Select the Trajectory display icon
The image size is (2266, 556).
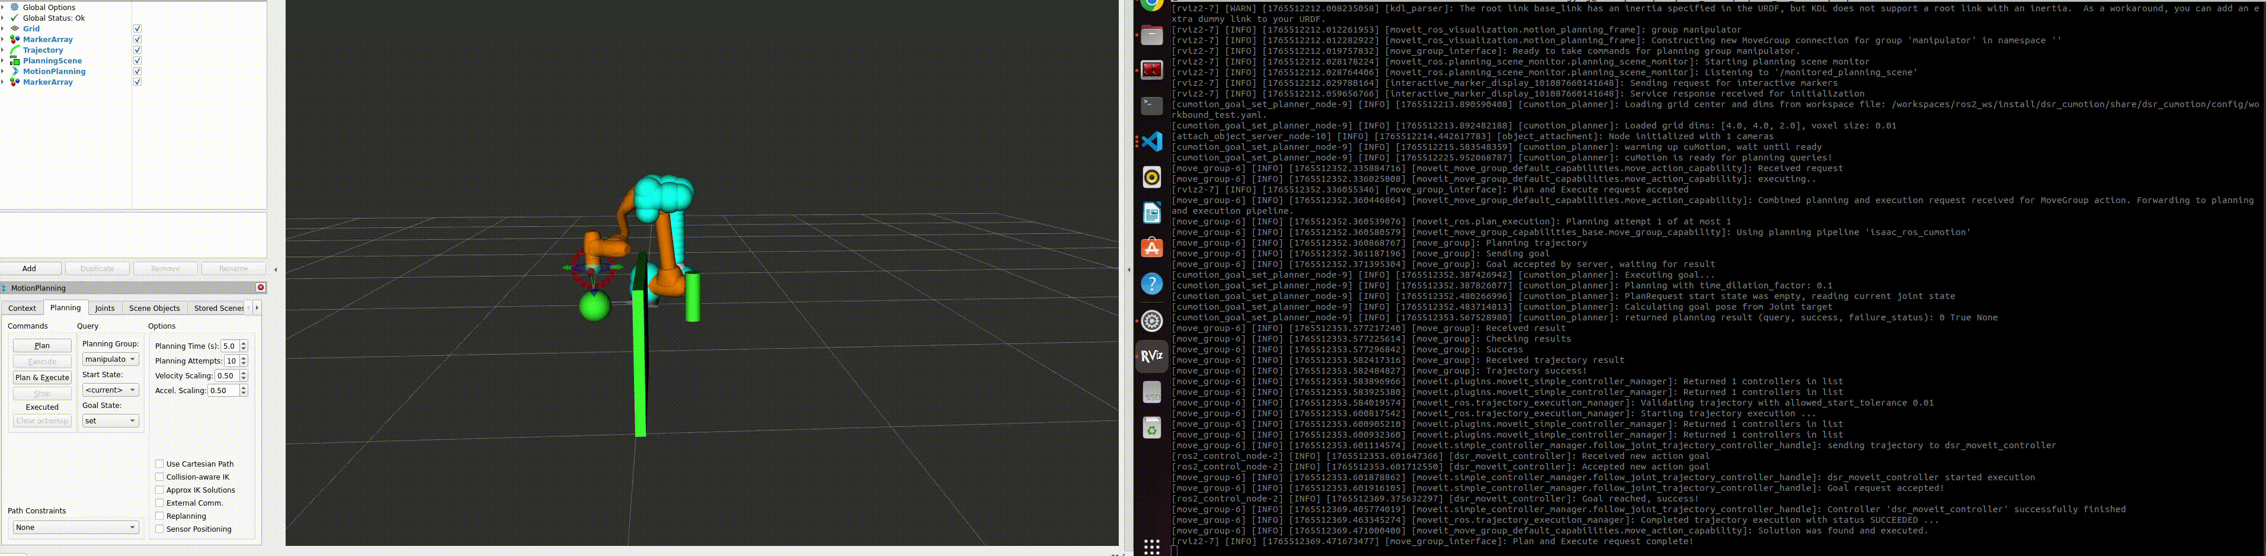pos(14,50)
